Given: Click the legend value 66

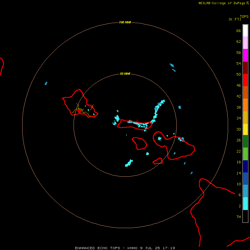Looking at the screenshot, I should click(239, 31).
